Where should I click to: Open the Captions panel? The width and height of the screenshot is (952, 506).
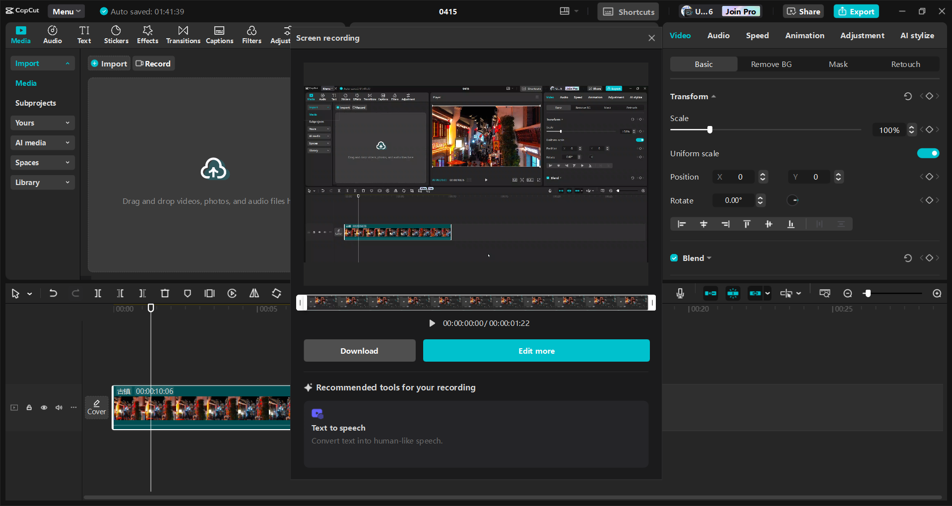(219, 34)
